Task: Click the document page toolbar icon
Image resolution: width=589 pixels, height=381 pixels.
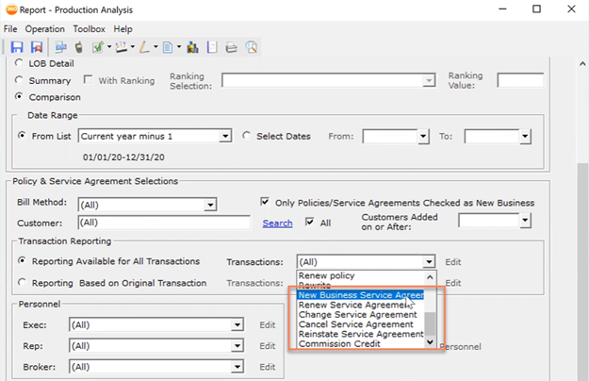Action: [x=167, y=46]
